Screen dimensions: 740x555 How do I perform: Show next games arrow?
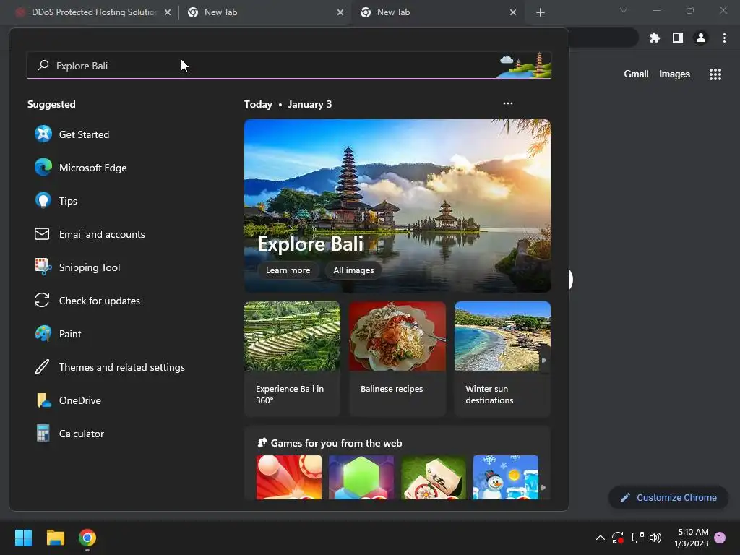point(543,488)
